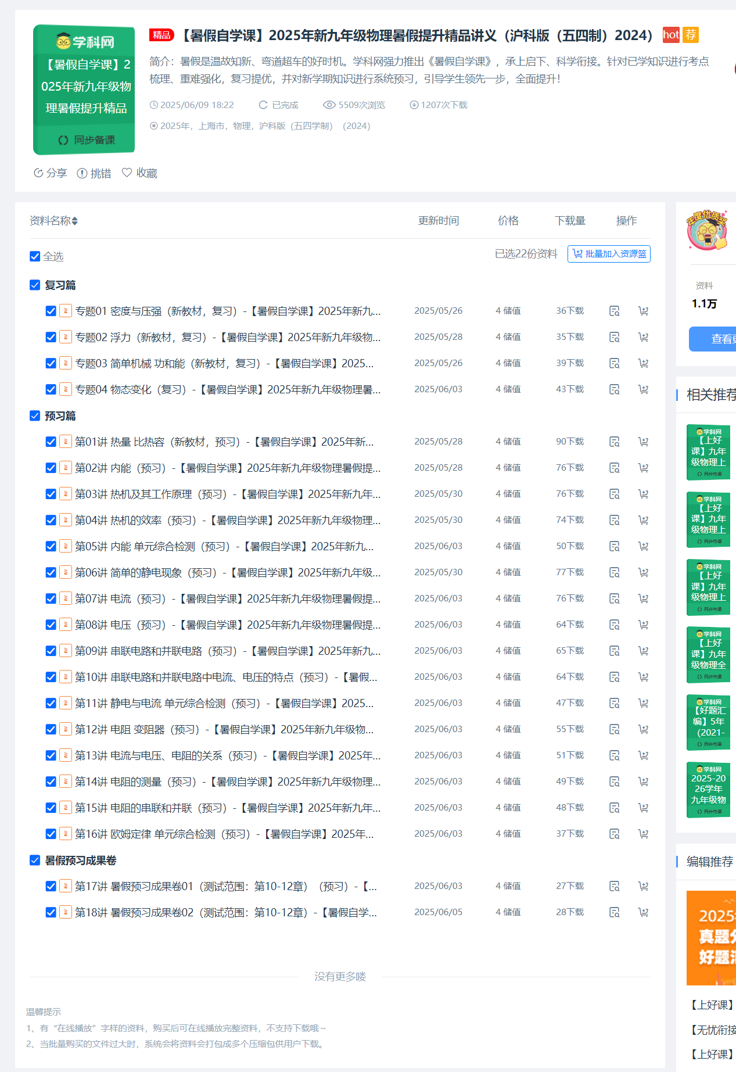The width and height of the screenshot is (736, 1072).
Task: Toggle the 暑假预习成果卷 section checkbox
Action: pyautogui.click(x=35, y=860)
